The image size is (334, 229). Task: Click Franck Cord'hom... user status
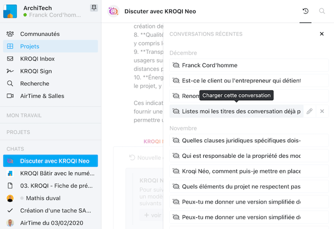(x=52, y=15)
